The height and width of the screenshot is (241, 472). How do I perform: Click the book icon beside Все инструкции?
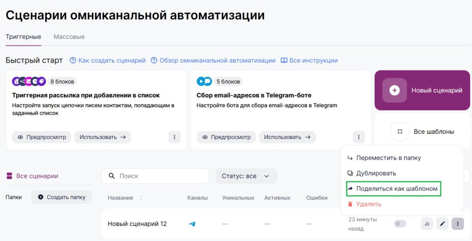tap(284, 60)
